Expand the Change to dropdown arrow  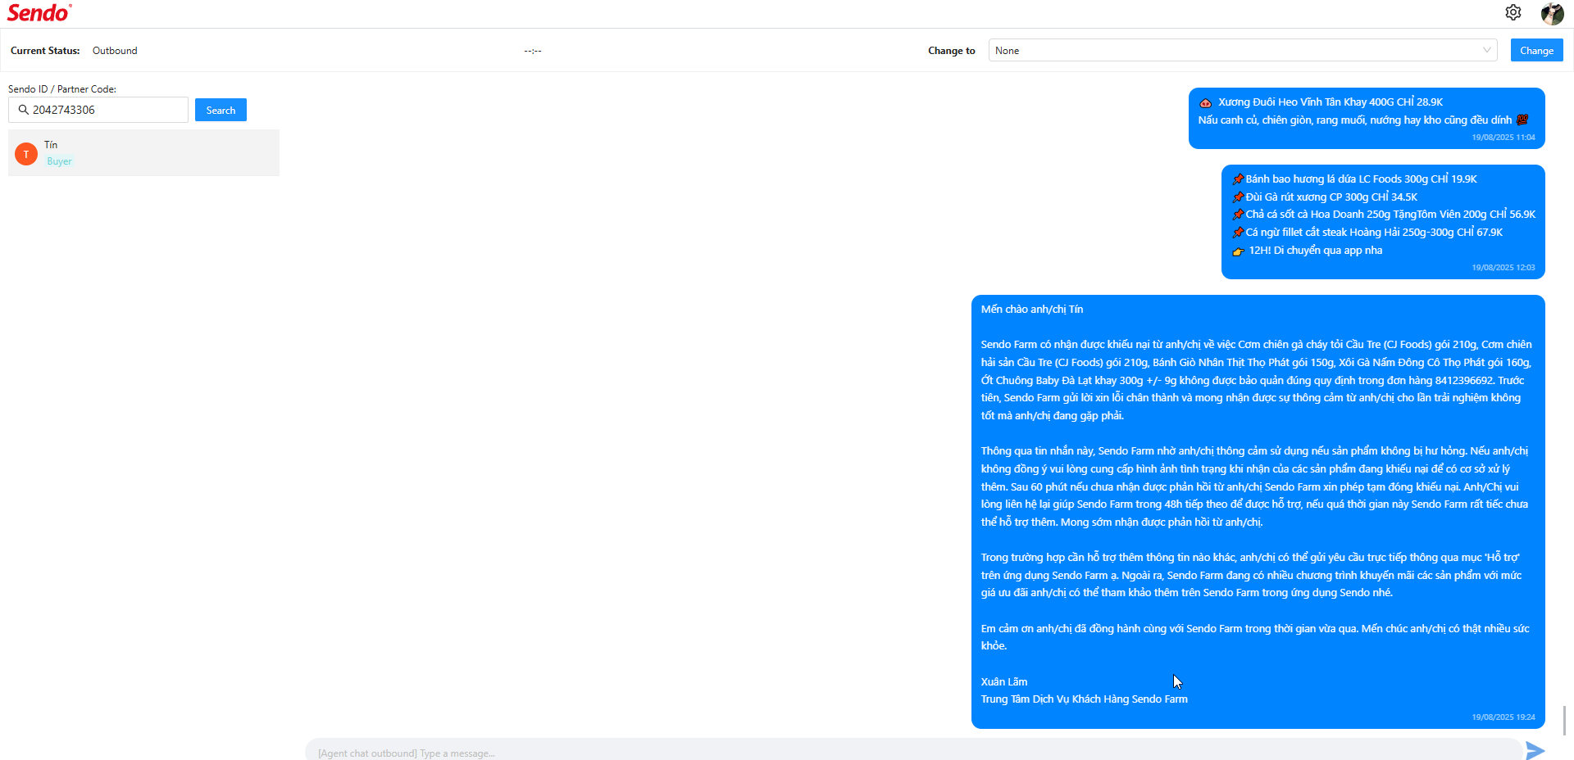point(1486,50)
